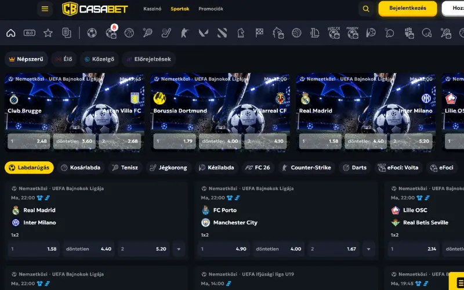
Task: Open the ÉLŐ live icon in sports bar
Action: pos(30,33)
